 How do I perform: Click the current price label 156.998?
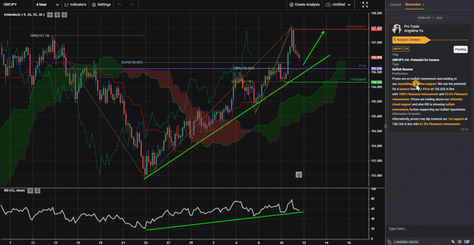[x=376, y=58]
